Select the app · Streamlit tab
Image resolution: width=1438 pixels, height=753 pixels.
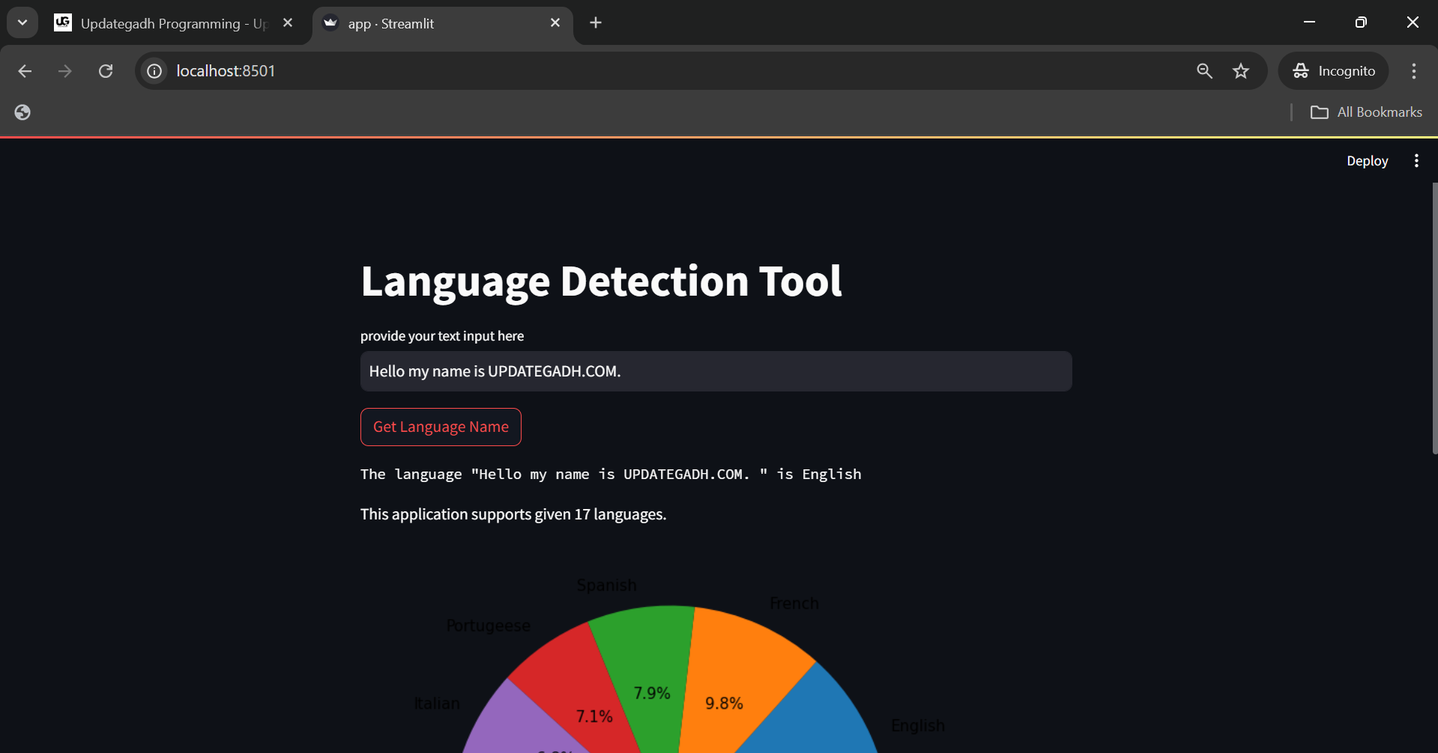coord(435,24)
